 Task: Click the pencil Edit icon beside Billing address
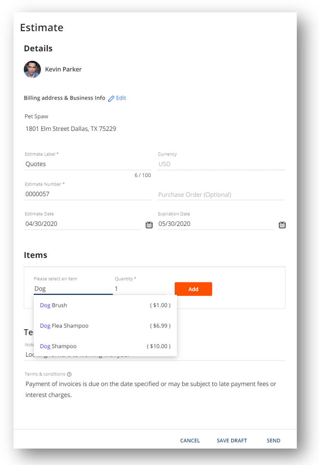coord(111,98)
